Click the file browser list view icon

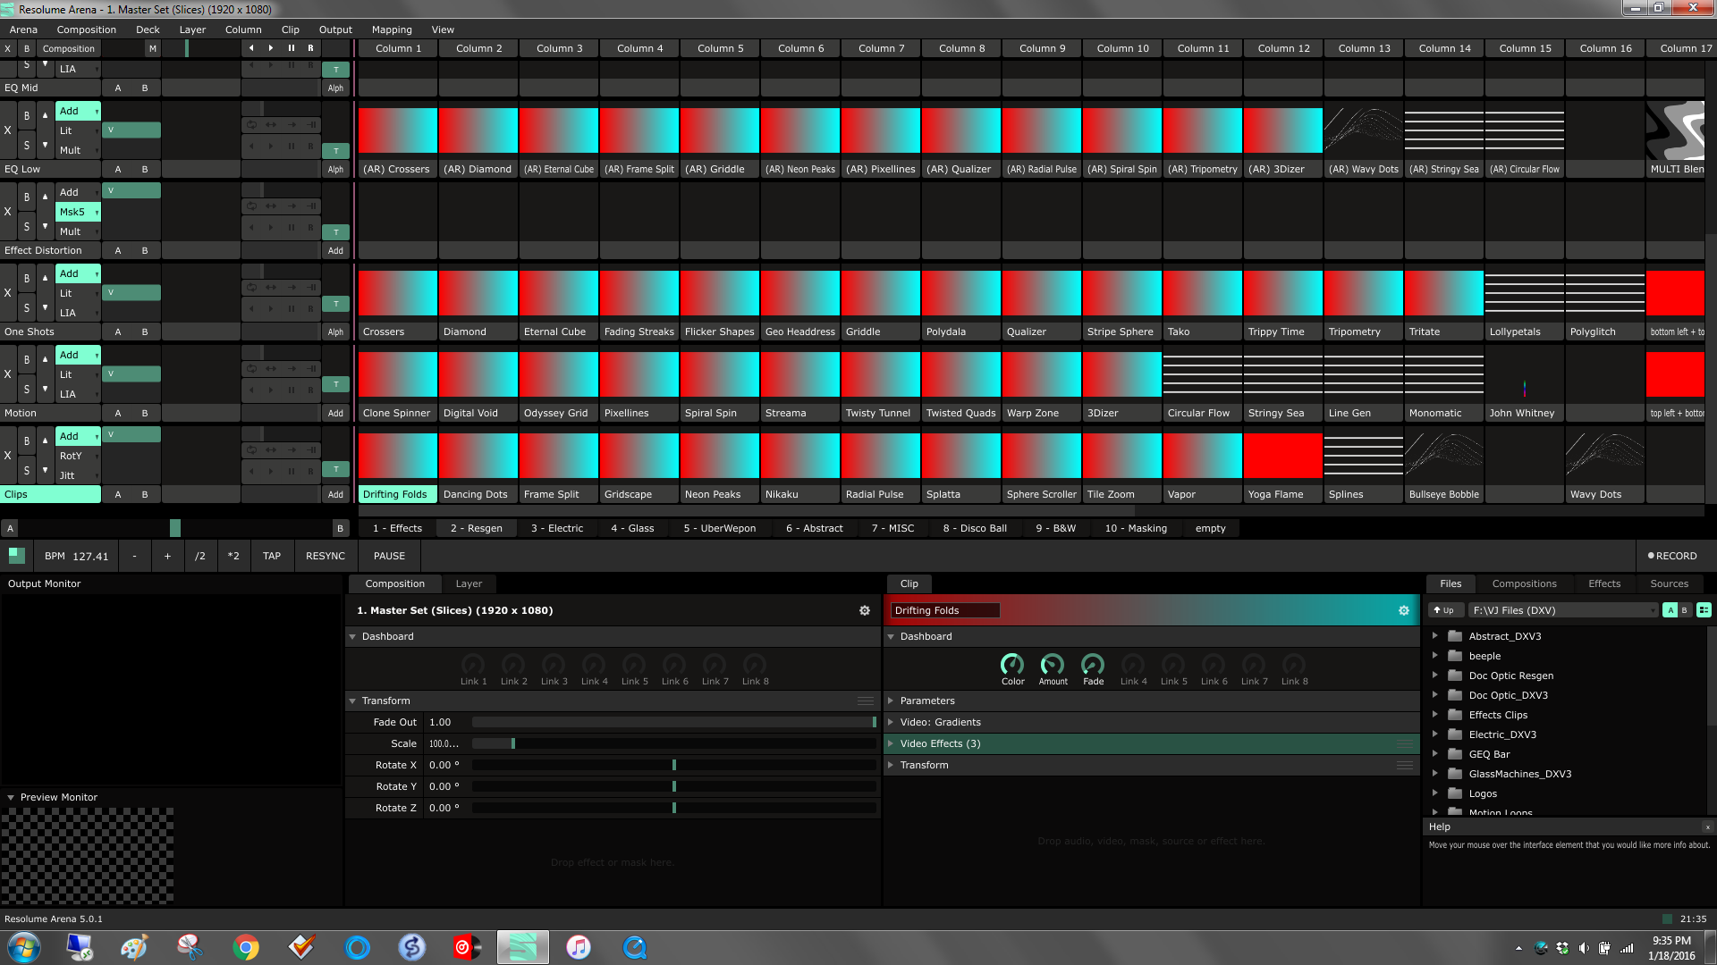tap(1704, 610)
